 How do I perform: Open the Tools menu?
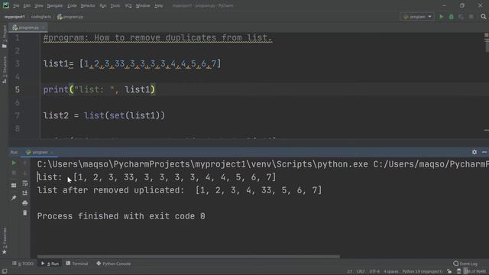click(115, 5)
